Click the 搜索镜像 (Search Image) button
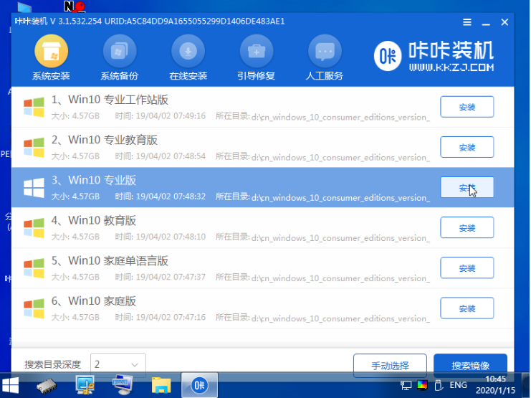The width and height of the screenshot is (531, 398). coord(469,365)
